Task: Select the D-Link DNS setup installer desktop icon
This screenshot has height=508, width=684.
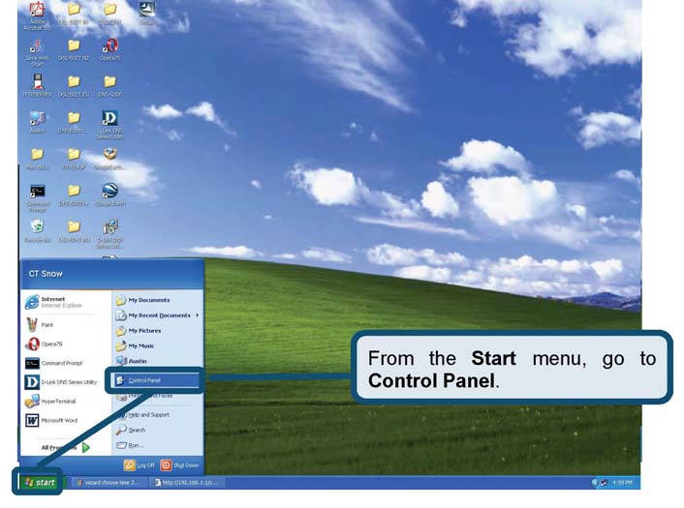Action: point(109,234)
